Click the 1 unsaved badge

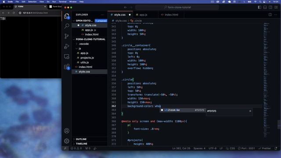click(x=101, y=21)
